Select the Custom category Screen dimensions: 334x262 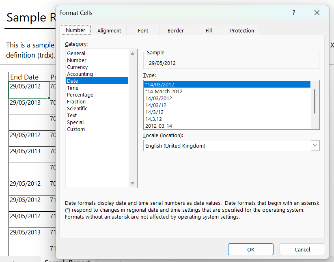(76, 129)
